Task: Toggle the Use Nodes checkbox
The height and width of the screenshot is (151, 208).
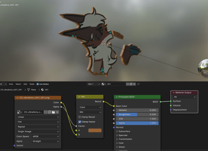Action: point(37,84)
